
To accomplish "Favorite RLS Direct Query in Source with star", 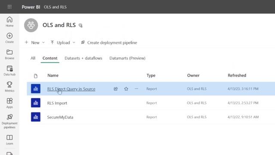I will tap(126, 89).
